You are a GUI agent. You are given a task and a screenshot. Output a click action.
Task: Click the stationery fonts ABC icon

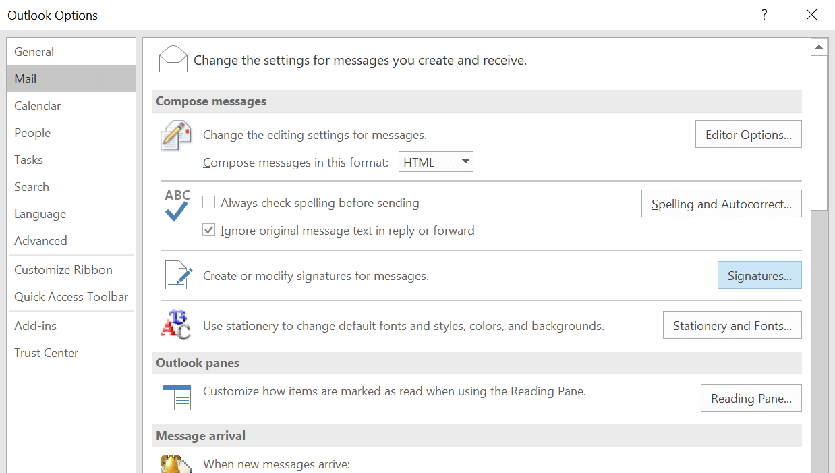coord(175,325)
